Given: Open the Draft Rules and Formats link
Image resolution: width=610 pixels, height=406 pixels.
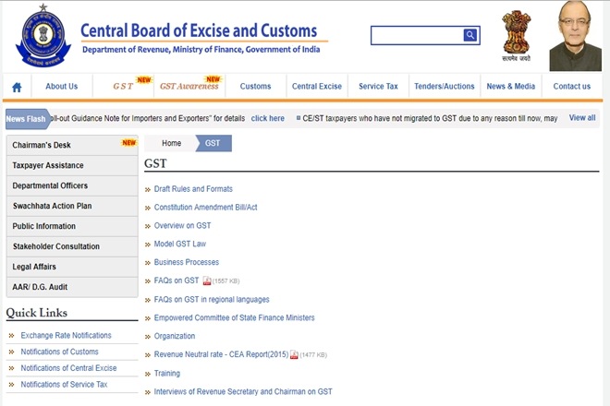Looking at the screenshot, I should click(193, 189).
